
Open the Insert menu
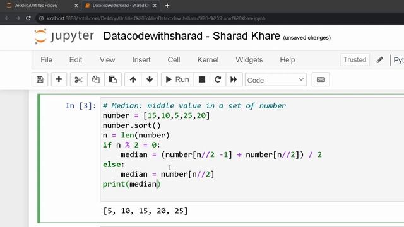coord(141,60)
